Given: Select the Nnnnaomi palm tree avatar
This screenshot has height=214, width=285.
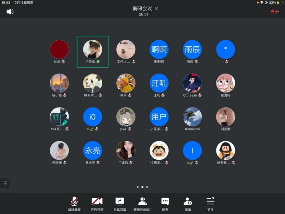Looking at the screenshot, I should point(192,117).
